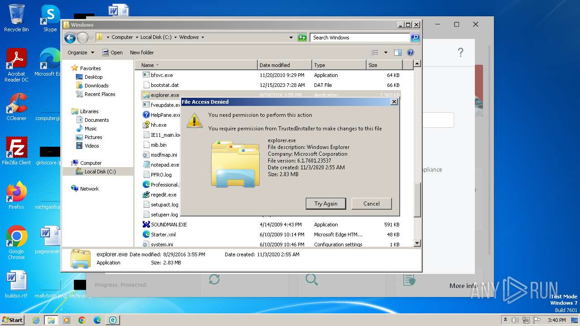Viewport: 580px width, 326px height.
Task: Click Open in the Explorer toolbar
Action: pyautogui.click(x=112, y=53)
